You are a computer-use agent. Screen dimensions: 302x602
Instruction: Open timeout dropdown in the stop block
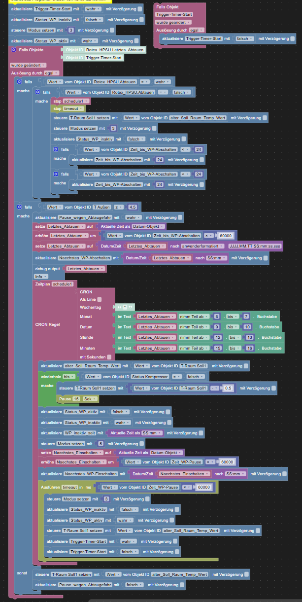[x=74, y=108]
